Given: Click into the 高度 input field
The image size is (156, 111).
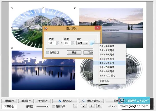Looking at the screenshot, I should 68,43.
